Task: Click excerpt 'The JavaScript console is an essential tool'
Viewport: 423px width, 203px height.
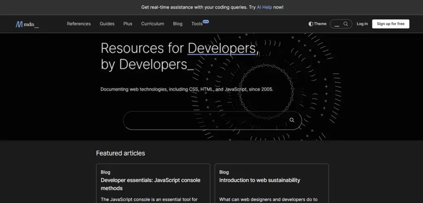Action: pyautogui.click(x=149, y=200)
